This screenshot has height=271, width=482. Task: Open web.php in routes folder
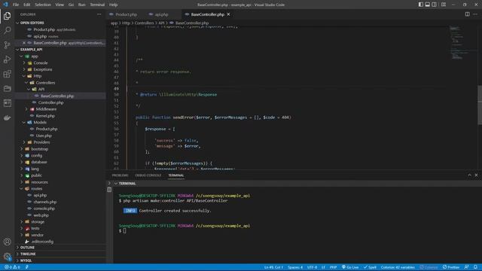pos(41,215)
